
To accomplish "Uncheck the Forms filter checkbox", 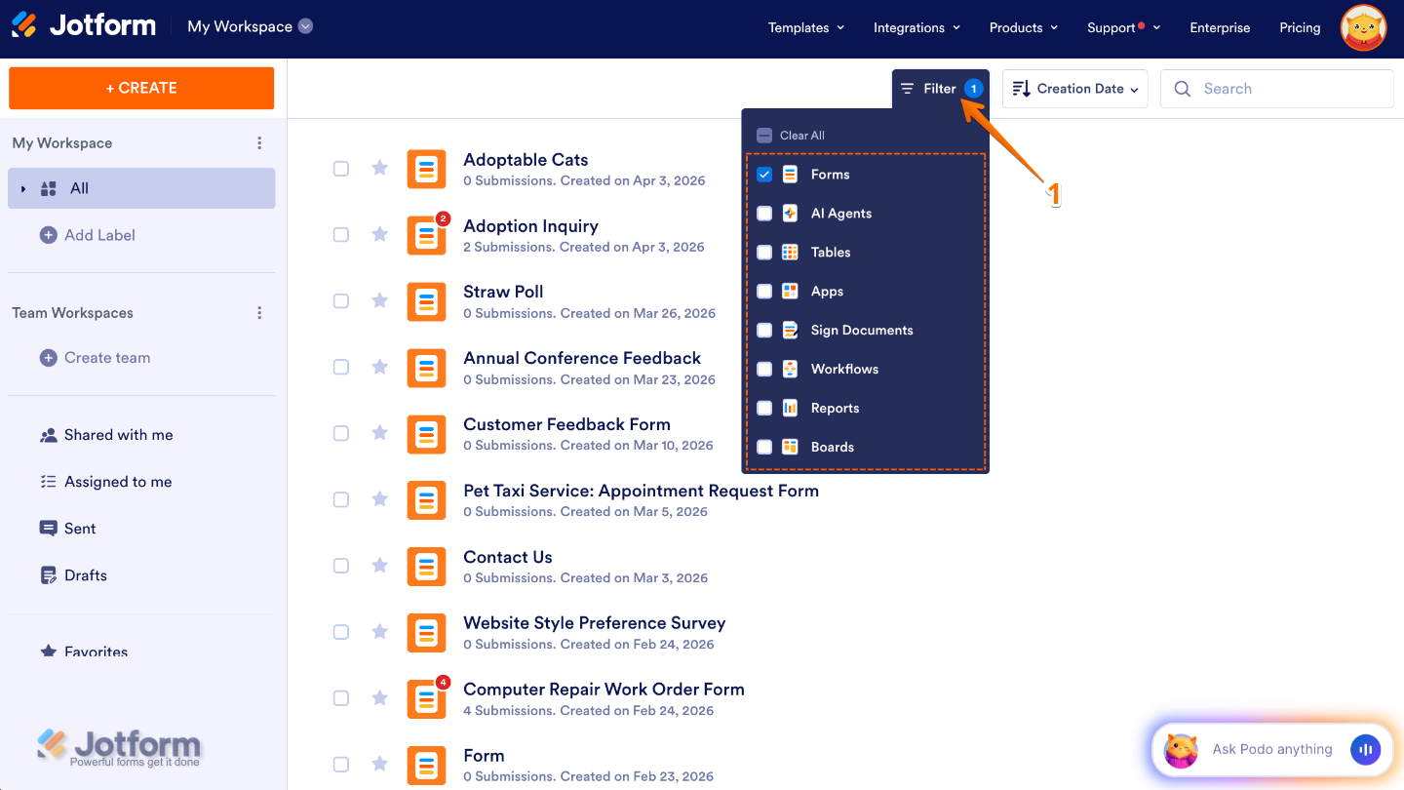I will pyautogui.click(x=764, y=174).
